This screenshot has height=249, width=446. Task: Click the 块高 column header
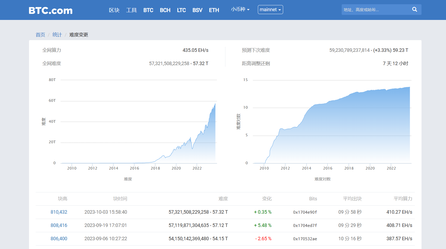point(63,199)
